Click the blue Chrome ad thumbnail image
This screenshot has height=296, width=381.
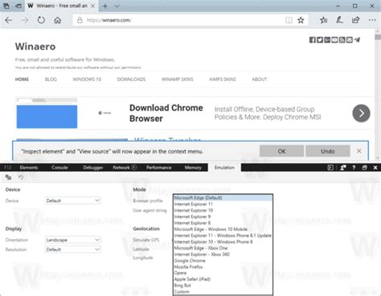pos(47,116)
